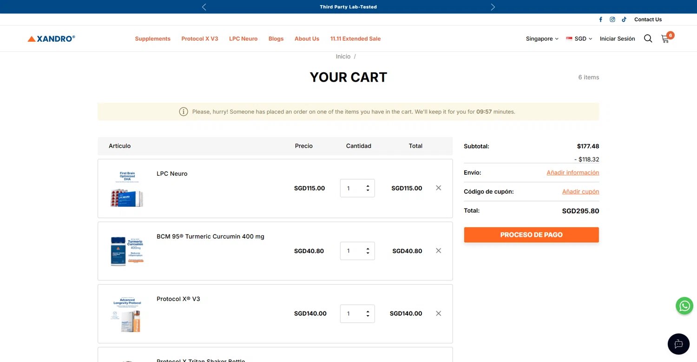This screenshot has height=362, width=697.
Task: Click the search magnifier icon
Action: coord(648,38)
